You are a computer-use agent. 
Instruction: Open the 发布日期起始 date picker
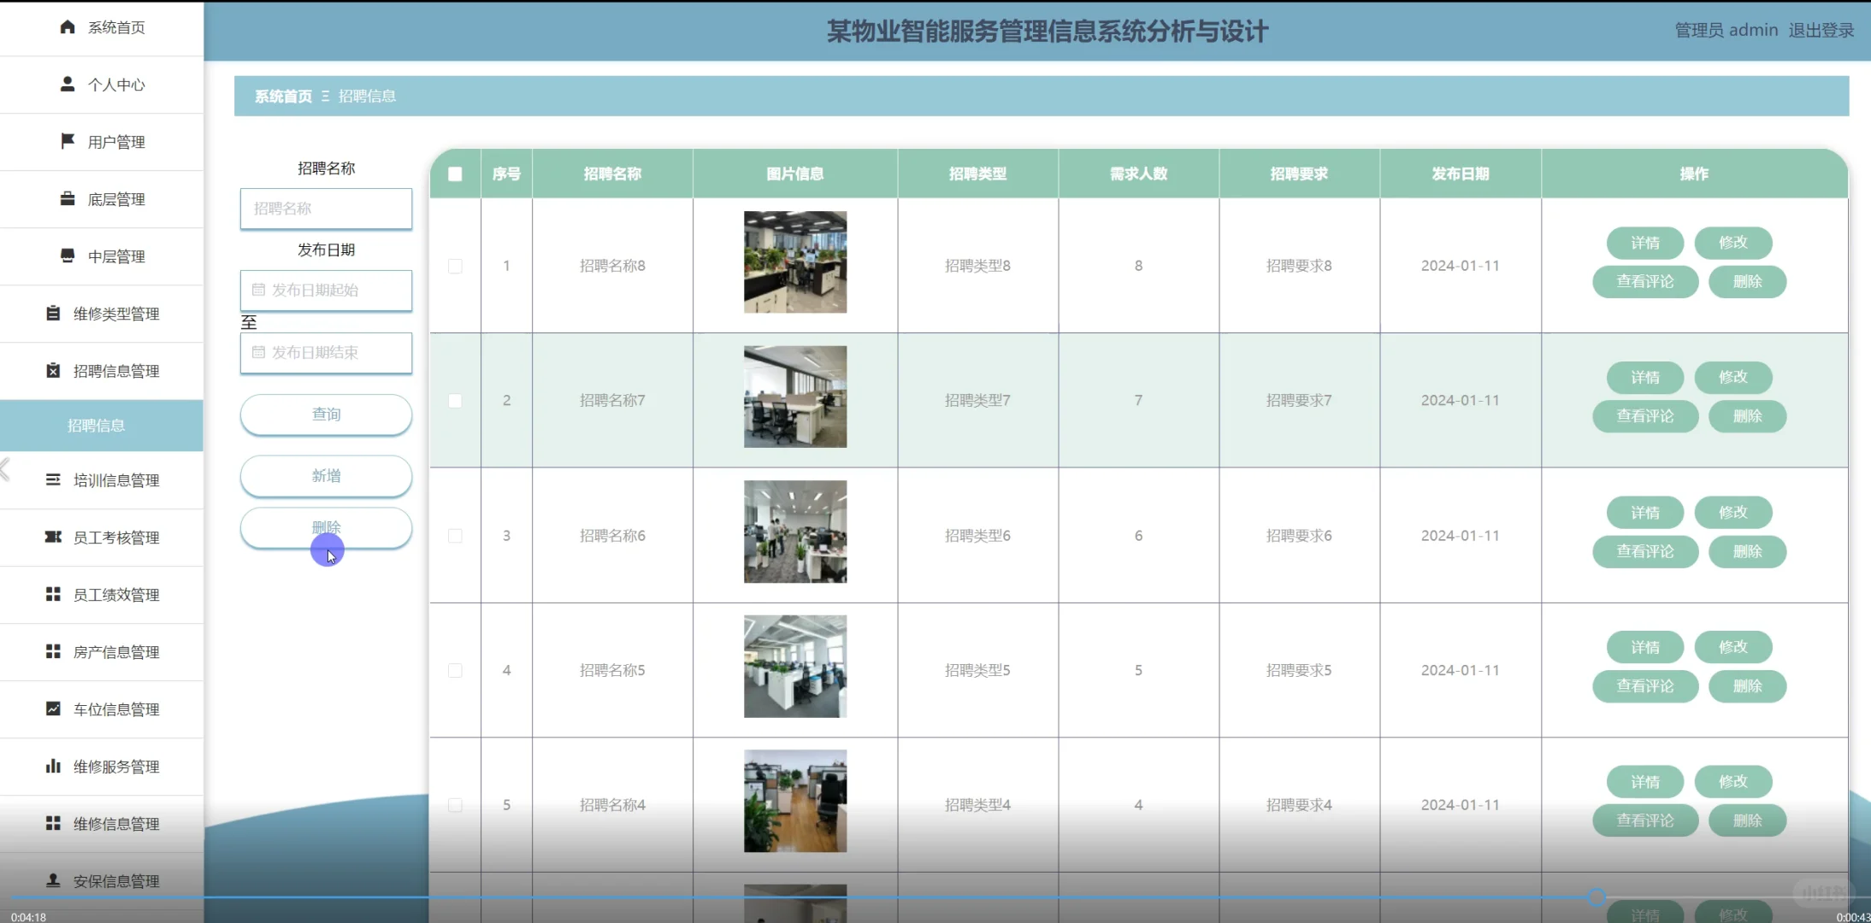(326, 291)
